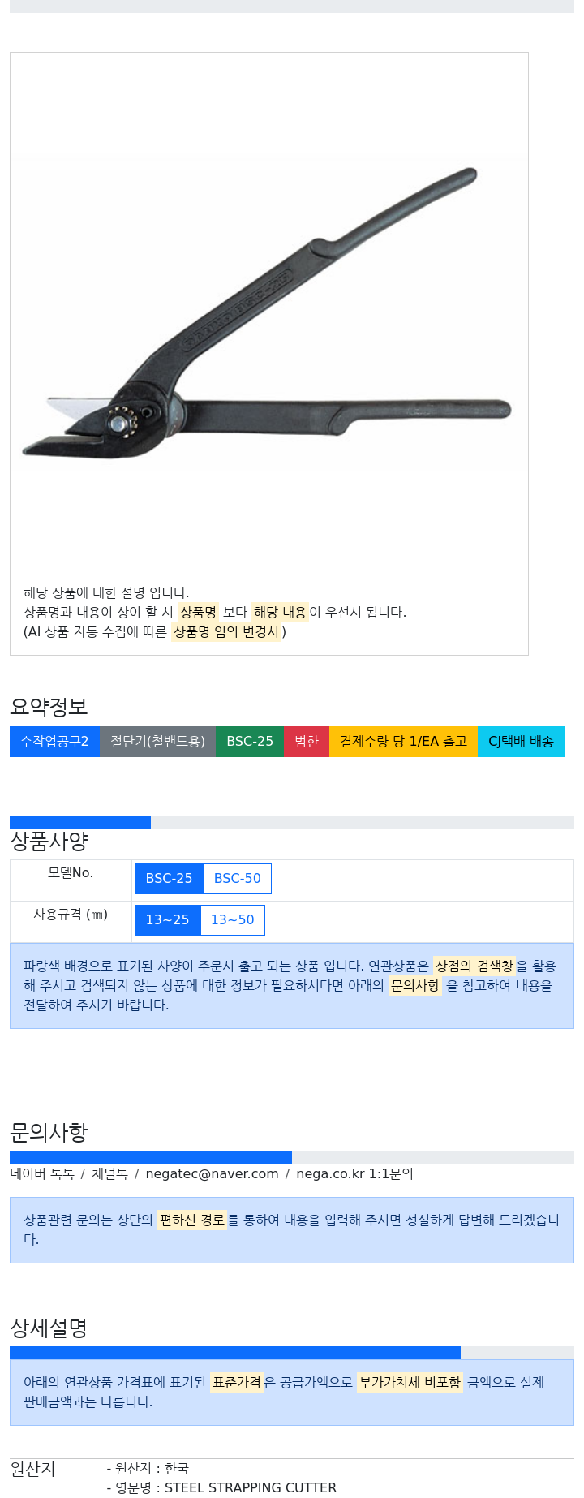Open nega.co.kr 1:1문의 link

354,1174
